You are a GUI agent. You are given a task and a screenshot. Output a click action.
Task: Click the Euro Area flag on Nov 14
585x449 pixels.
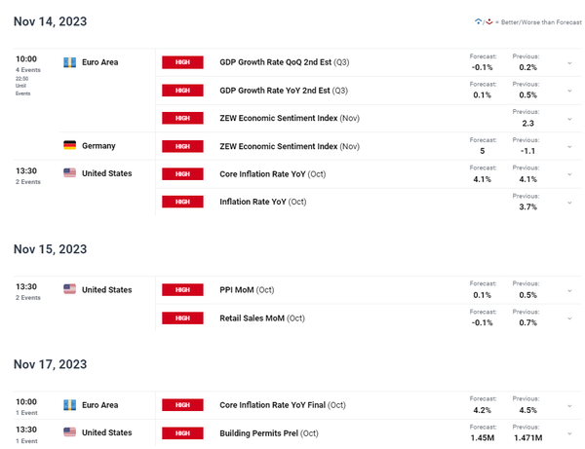(69, 62)
